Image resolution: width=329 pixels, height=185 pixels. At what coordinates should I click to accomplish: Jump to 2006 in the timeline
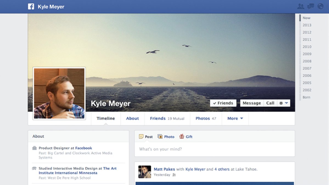[x=307, y=76]
